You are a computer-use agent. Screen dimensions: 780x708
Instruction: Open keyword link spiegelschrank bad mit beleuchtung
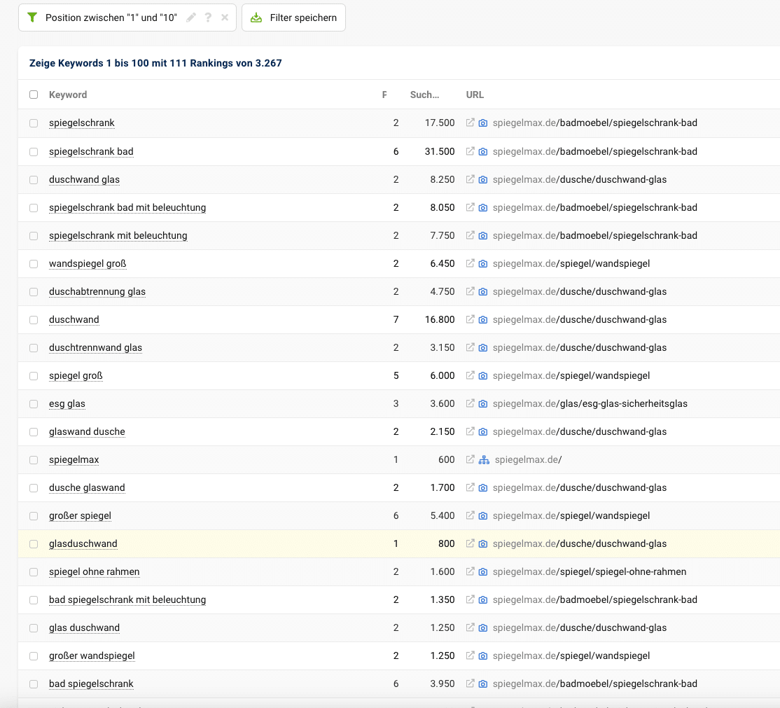pyautogui.click(x=127, y=207)
